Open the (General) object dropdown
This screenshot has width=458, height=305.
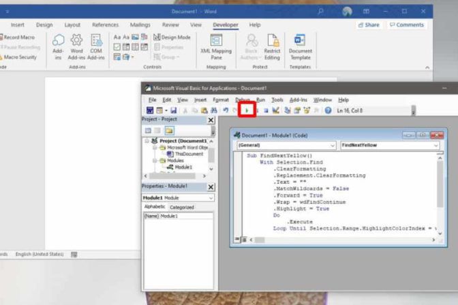click(286, 146)
